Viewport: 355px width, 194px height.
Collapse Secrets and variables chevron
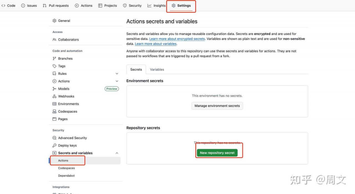point(117,153)
